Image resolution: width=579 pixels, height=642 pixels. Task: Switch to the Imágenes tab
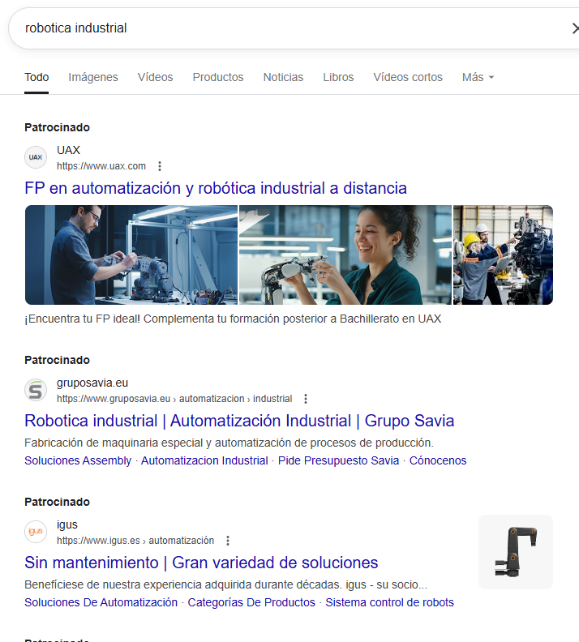(x=93, y=77)
